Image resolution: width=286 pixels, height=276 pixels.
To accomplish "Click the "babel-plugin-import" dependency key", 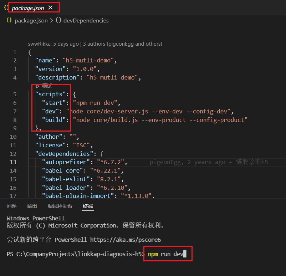I will click(78, 195).
